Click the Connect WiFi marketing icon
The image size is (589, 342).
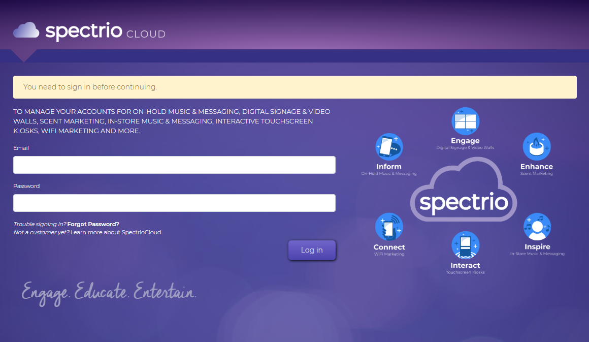tap(389, 227)
